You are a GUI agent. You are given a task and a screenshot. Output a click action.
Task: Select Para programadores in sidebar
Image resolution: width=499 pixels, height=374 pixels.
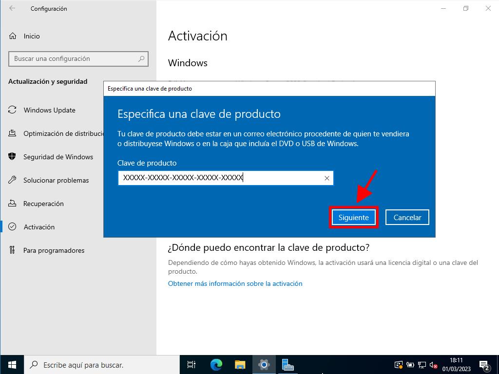tap(54, 250)
